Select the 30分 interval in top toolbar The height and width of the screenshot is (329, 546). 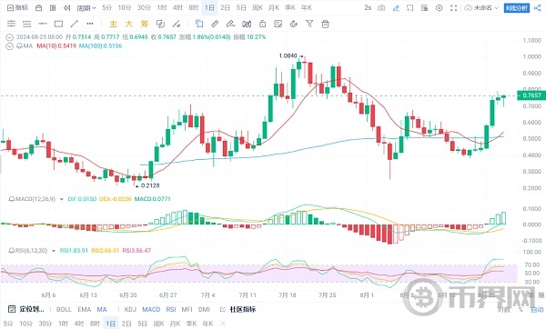coord(144,7)
